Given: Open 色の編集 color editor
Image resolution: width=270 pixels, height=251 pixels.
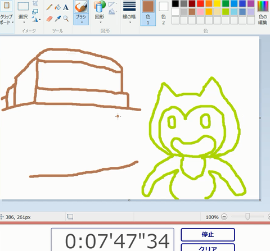Looking at the screenshot, I should point(263,13).
